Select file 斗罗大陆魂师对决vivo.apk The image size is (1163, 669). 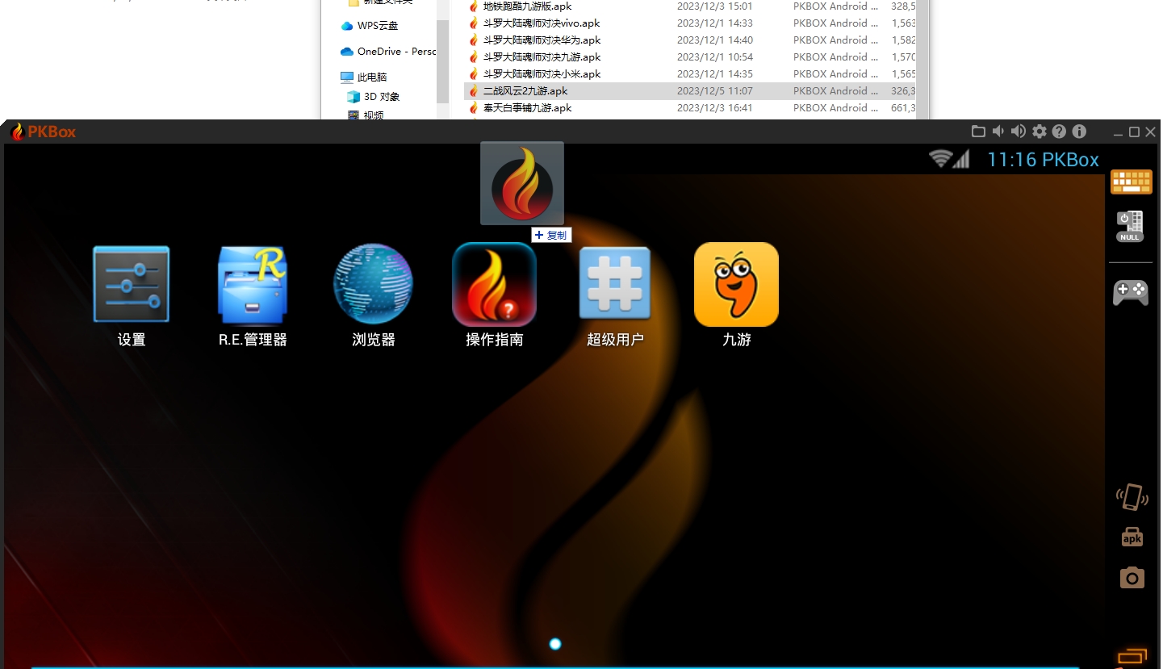[x=542, y=23]
